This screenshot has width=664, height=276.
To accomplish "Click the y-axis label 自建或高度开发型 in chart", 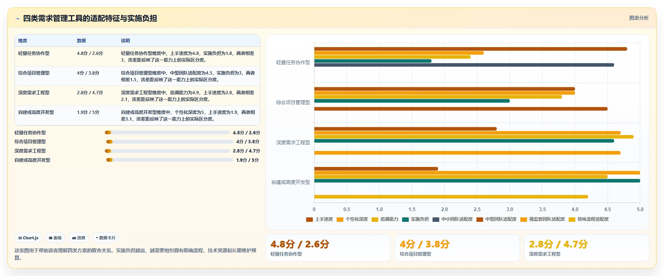I will pyautogui.click(x=291, y=182).
